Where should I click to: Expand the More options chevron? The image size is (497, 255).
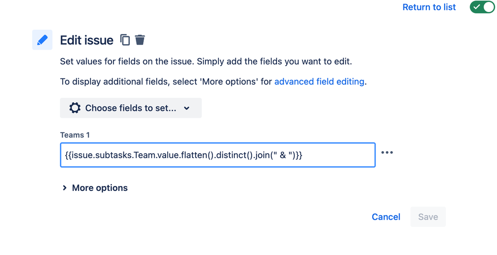65,188
